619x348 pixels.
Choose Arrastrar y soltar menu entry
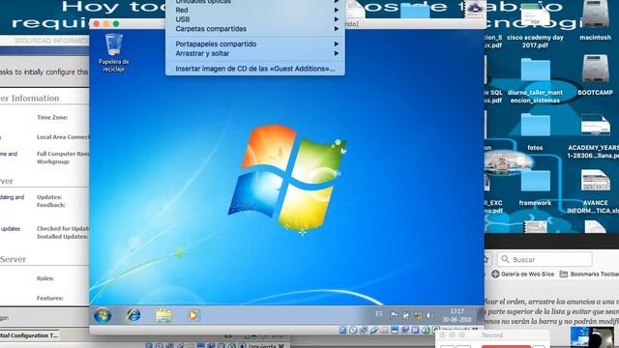(x=254, y=53)
